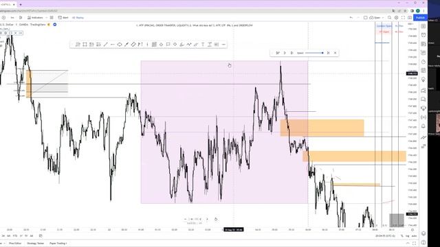
Task: Open the time axis scale settings gear
Action: coord(412,230)
